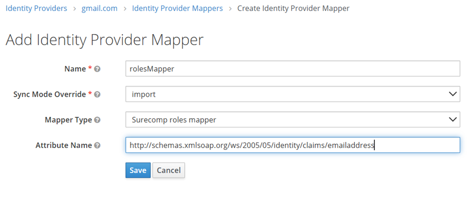Go to Identity Providers breadcrumb

(x=36, y=8)
